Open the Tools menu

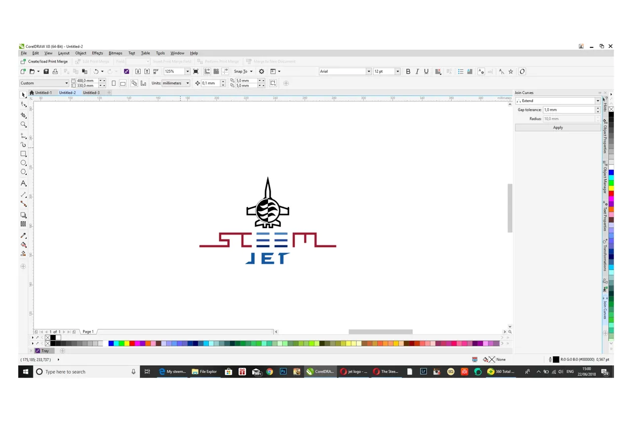coord(160,53)
